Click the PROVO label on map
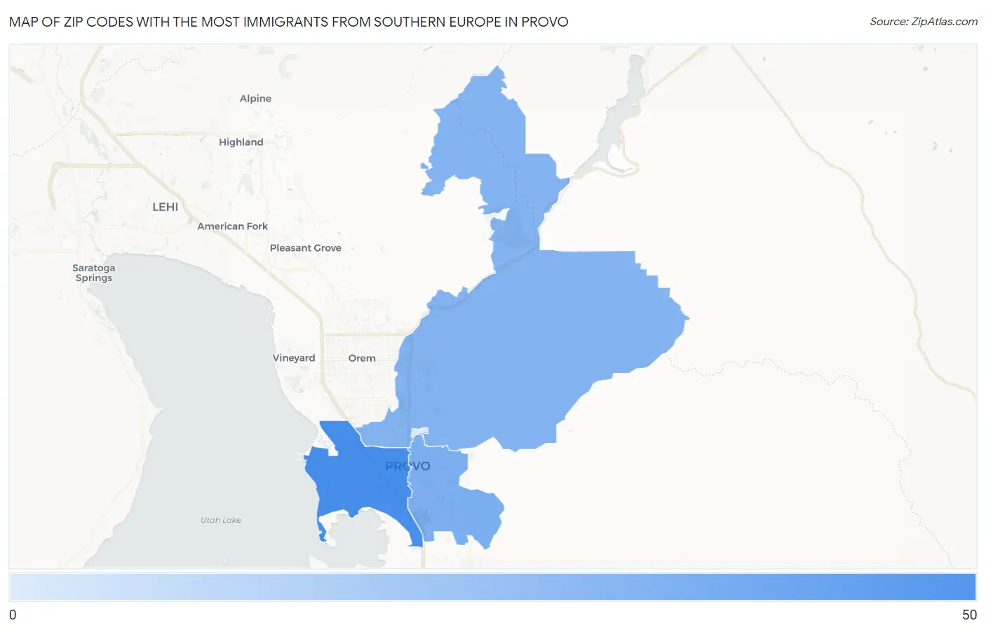The width and height of the screenshot is (986, 630). point(407,466)
